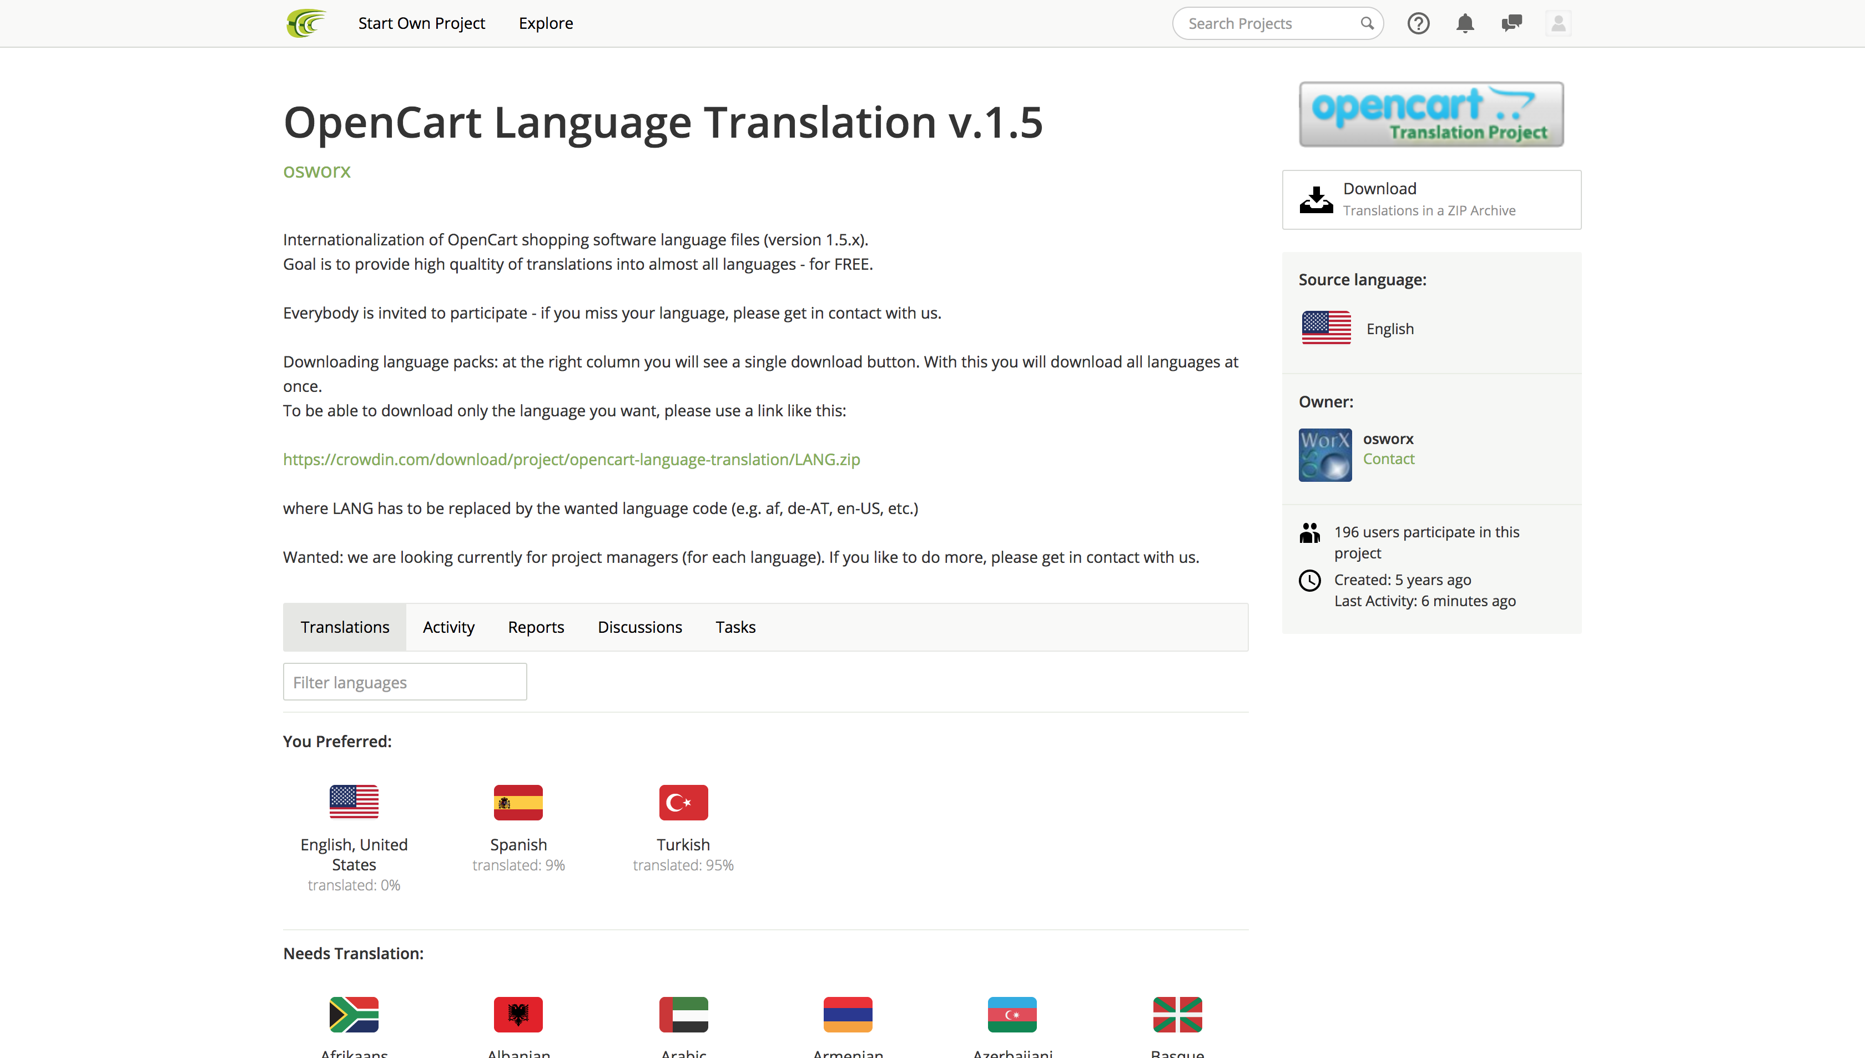The width and height of the screenshot is (1865, 1058).
Task: Click the download tray icon
Action: pos(1315,200)
